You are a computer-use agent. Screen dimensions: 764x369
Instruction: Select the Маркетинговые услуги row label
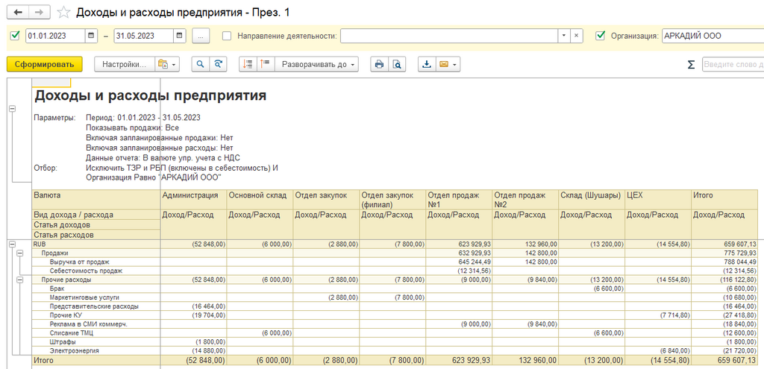pos(84,297)
